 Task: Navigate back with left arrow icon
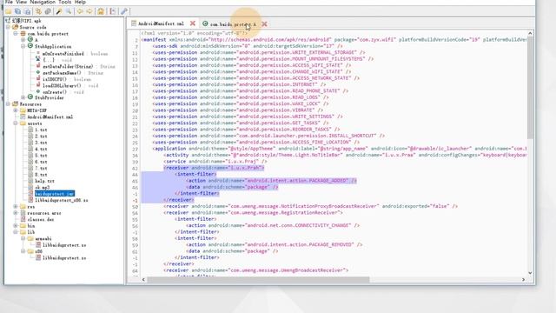click(x=80, y=11)
